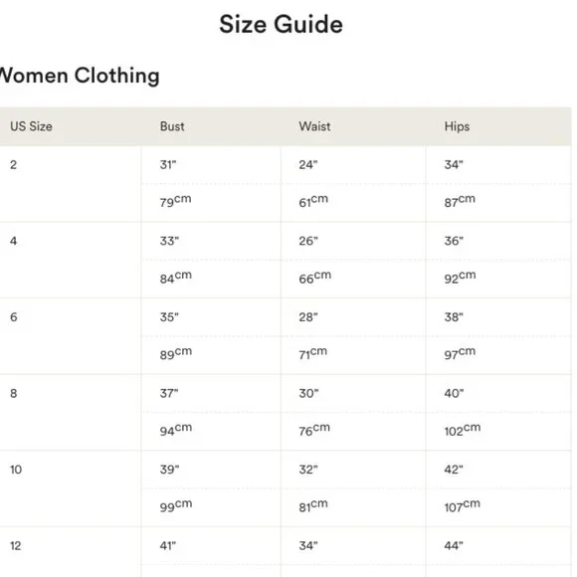Click the 99cm bust value
The image size is (577, 577).
tap(176, 505)
